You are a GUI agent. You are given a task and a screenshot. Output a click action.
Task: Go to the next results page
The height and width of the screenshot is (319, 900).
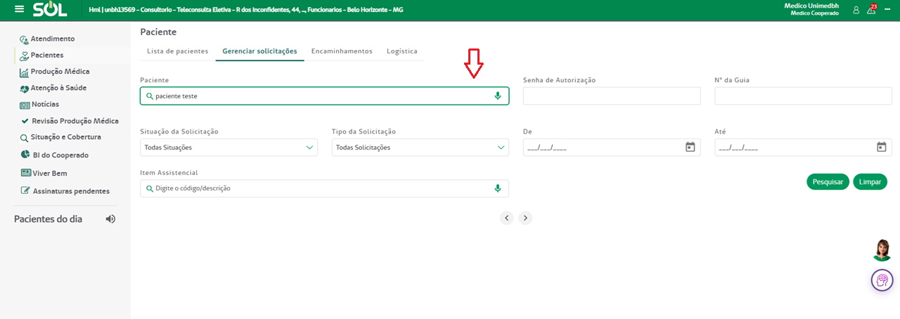pyautogui.click(x=526, y=218)
